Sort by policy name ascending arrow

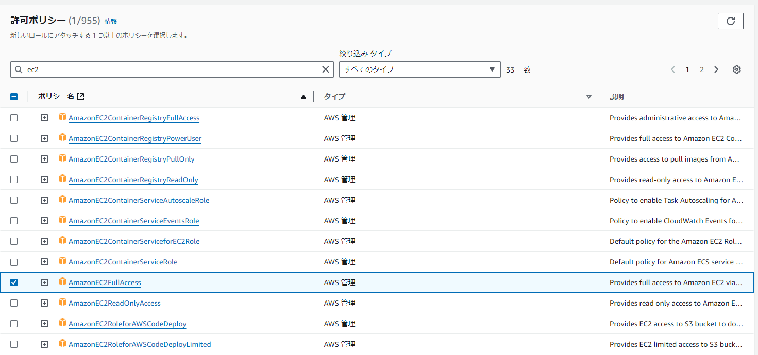[304, 97]
